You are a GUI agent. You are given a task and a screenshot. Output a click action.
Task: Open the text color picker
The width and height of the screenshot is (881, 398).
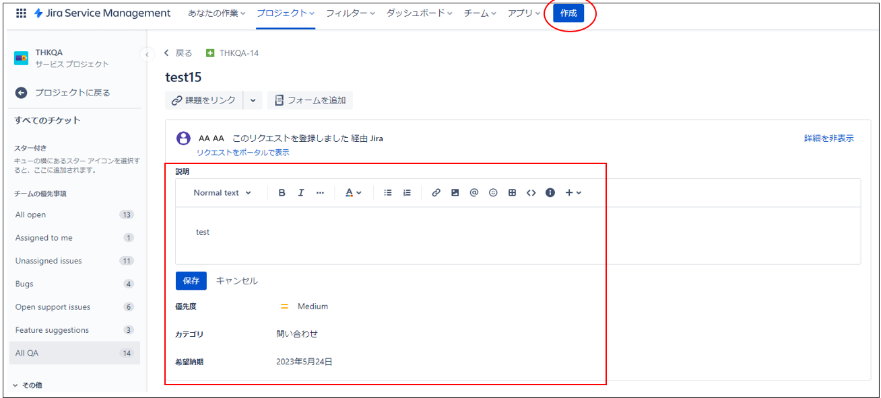[x=354, y=193]
